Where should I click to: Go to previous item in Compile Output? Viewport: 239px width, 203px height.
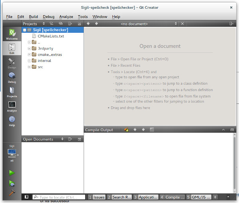point(135,129)
